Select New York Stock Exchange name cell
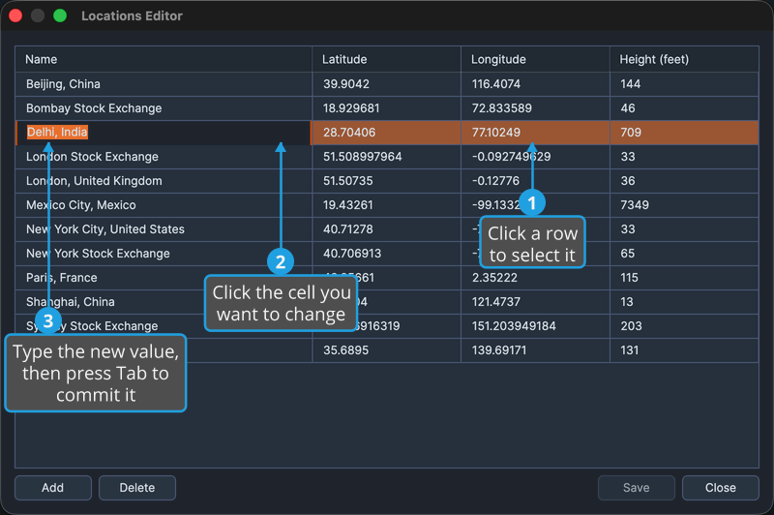774x515 pixels. tap(164, 254)
